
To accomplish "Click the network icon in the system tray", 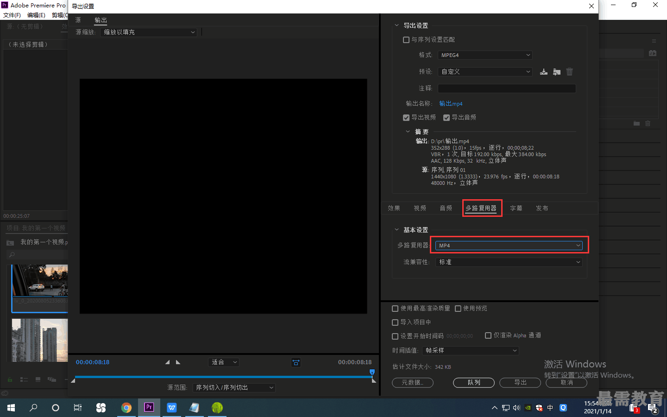I will (x=506, y=408).
